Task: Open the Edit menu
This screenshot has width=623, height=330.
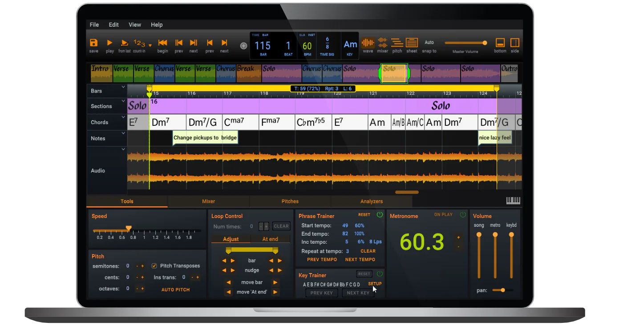Action: 114,25
